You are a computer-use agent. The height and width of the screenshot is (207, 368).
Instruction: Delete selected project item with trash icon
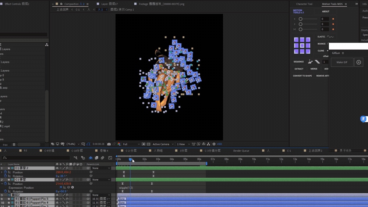pyautogui.click(x=14, y=144)
